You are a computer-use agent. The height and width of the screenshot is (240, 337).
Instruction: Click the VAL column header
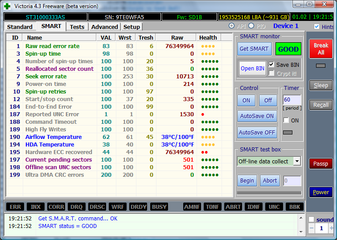point(106,37)
